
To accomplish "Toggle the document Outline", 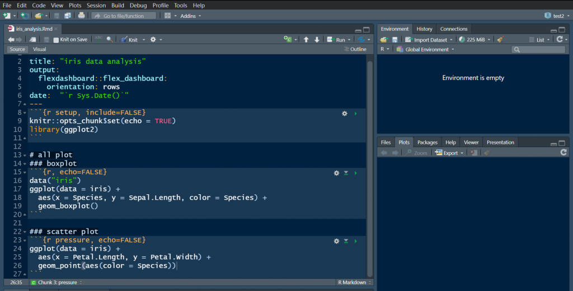I will point(355,49).
